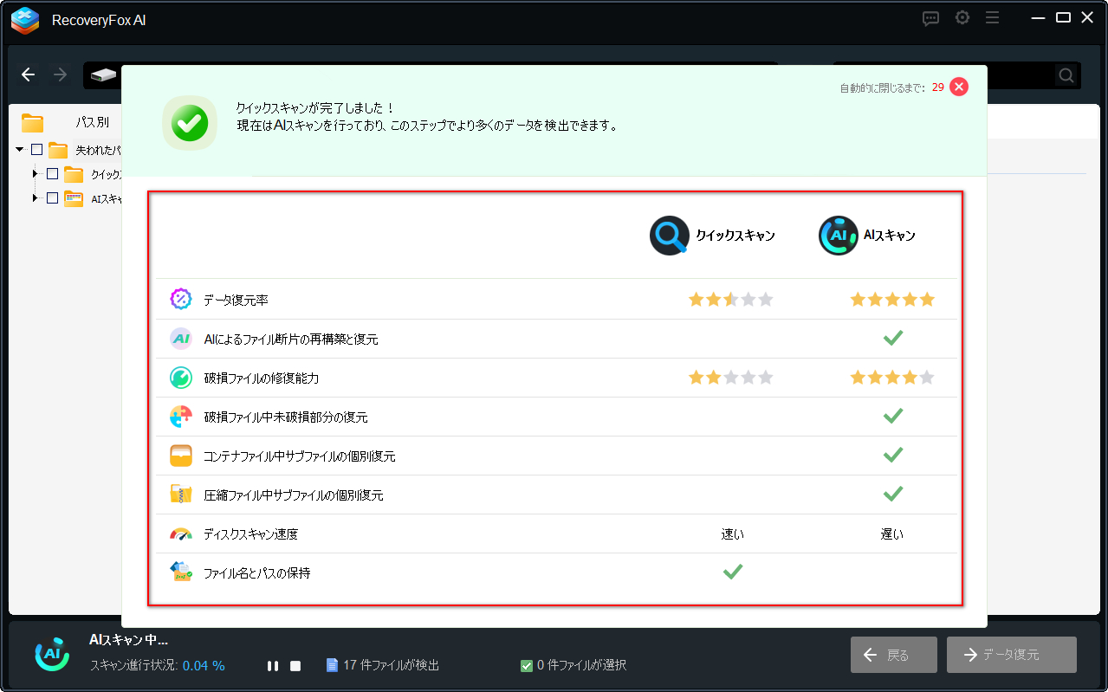Click the AI file fragment rebuild icon
Screen dimensions: 1108x692
(x=180, y=339)
